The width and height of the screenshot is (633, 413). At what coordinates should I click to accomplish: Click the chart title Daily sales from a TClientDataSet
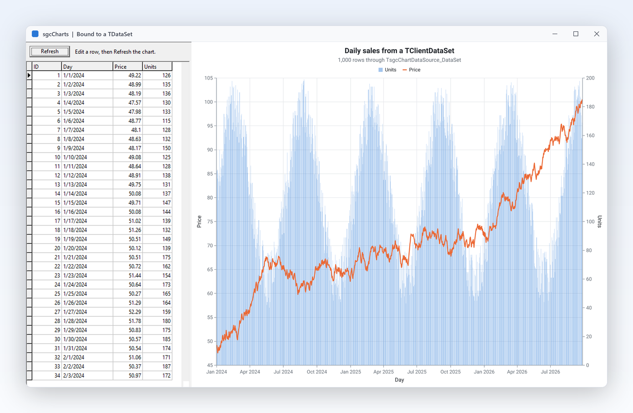tap(399, 51)
